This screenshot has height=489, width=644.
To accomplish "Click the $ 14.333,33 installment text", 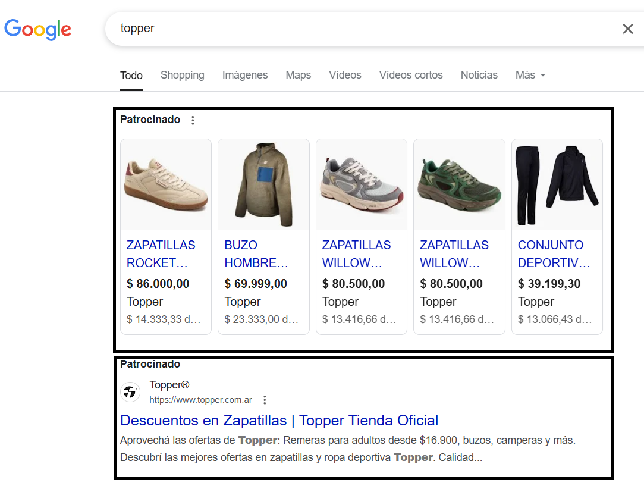I will pos(164,319).
